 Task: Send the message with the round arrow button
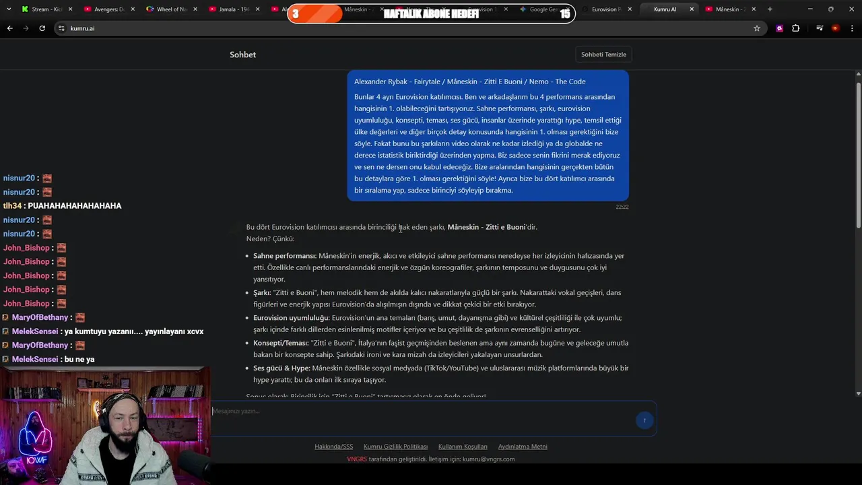coord(644,420)
